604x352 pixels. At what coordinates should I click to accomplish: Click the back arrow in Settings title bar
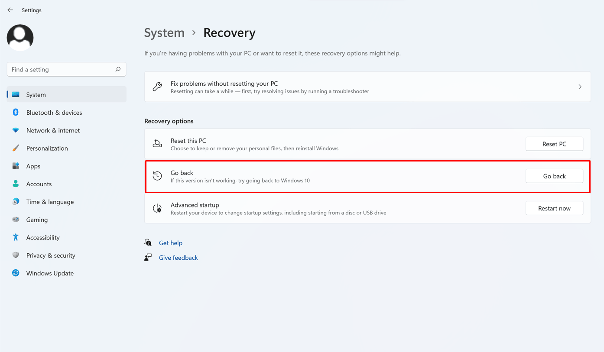coord(10,10)
